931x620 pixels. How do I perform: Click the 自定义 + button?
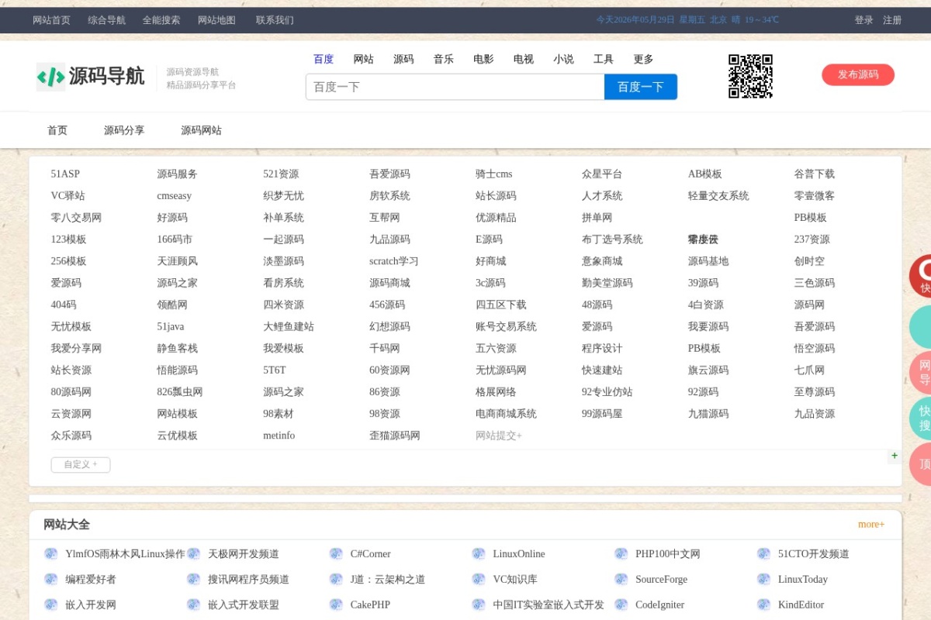pos(81,465)
